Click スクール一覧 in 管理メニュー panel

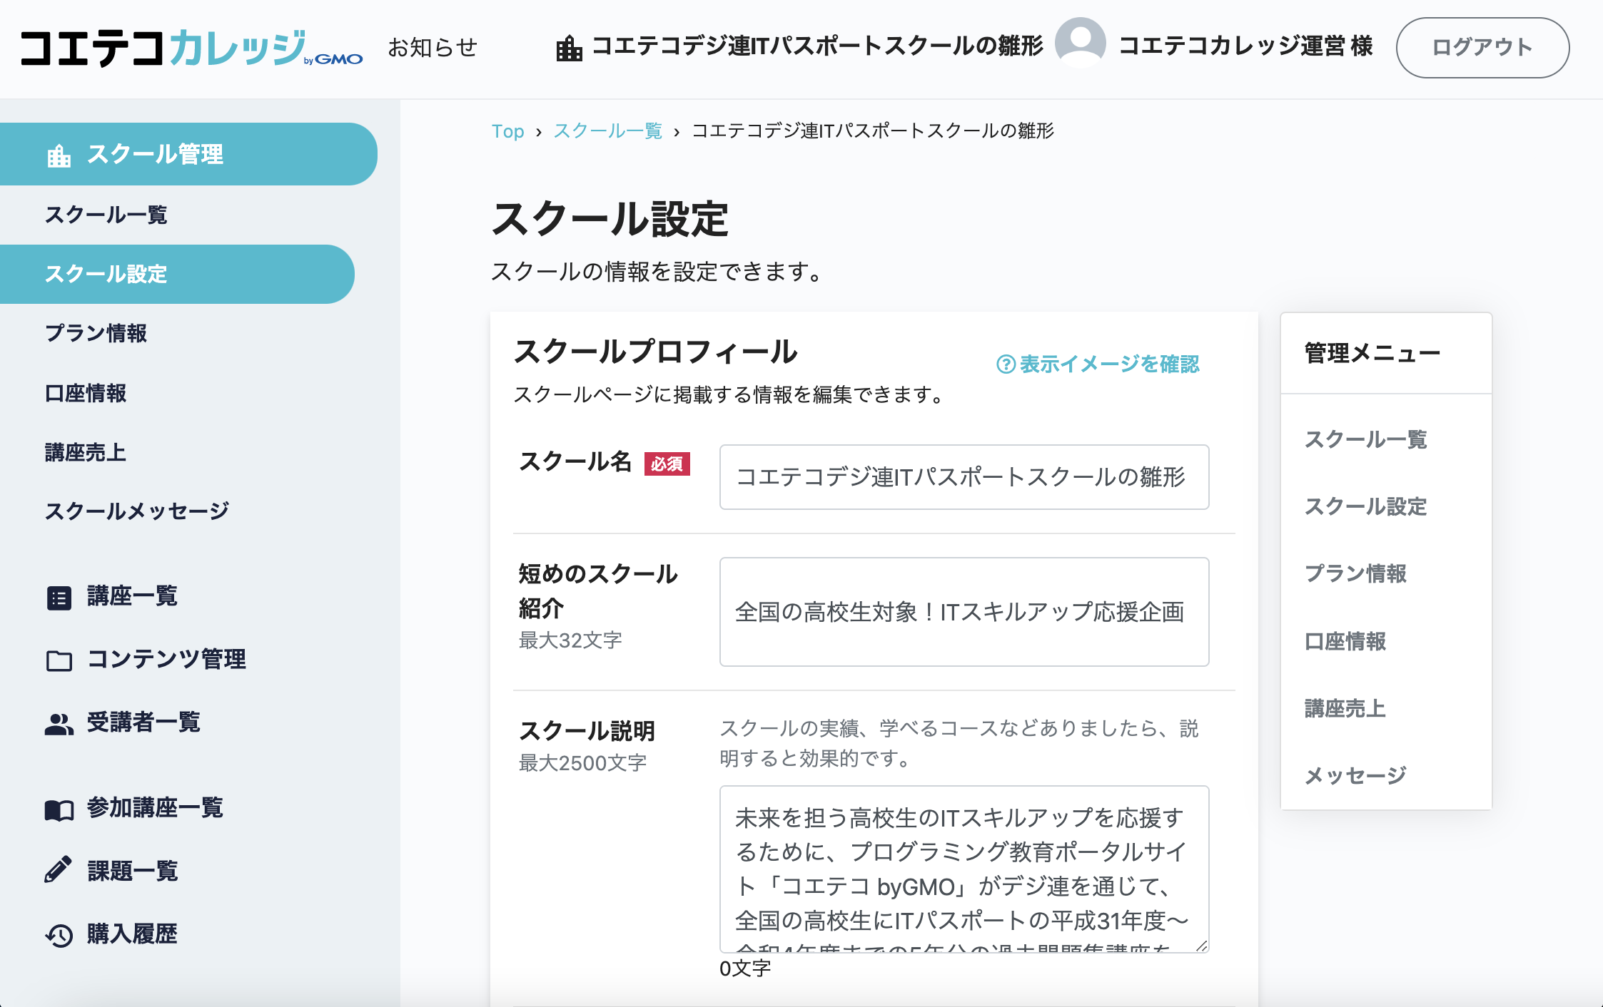pos(1365,439)
